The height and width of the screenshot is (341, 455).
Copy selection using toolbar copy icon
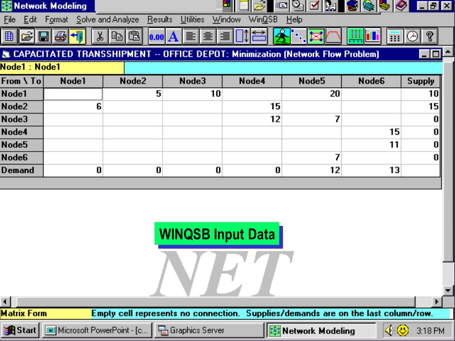pos(117,36)
